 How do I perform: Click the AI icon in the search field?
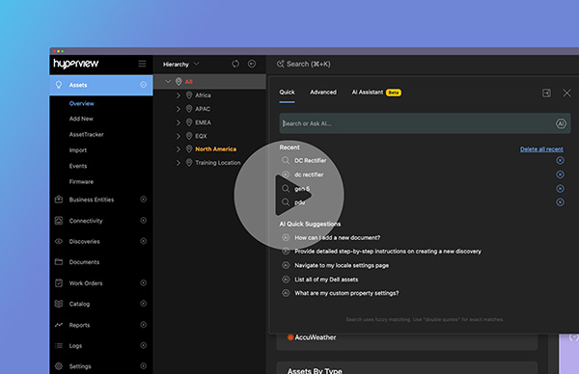point(561,123)
